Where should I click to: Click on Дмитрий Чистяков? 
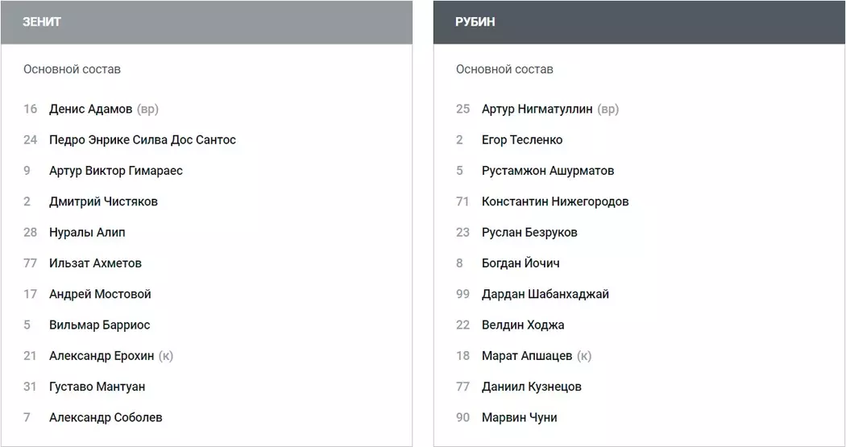pyautogui.click(x=103, y=201)
